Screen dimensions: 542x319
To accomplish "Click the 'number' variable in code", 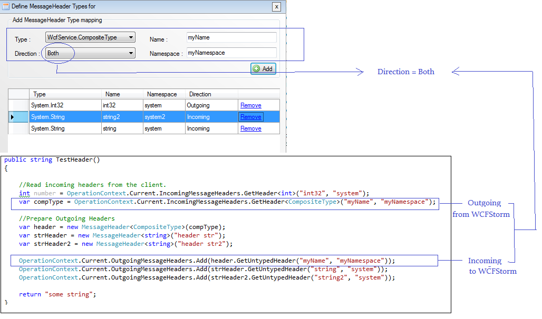I will 45,193.
